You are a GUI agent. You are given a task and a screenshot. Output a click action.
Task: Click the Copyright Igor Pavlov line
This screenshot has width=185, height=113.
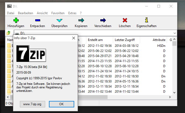pyautogui.click(x=39, y=78)
